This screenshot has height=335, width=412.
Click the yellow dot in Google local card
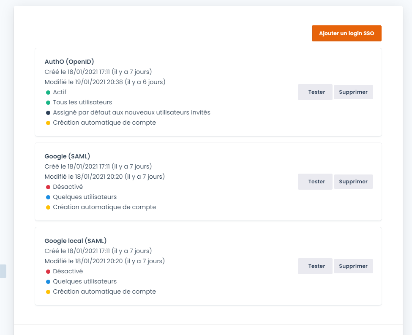click(x=48, y=292)
